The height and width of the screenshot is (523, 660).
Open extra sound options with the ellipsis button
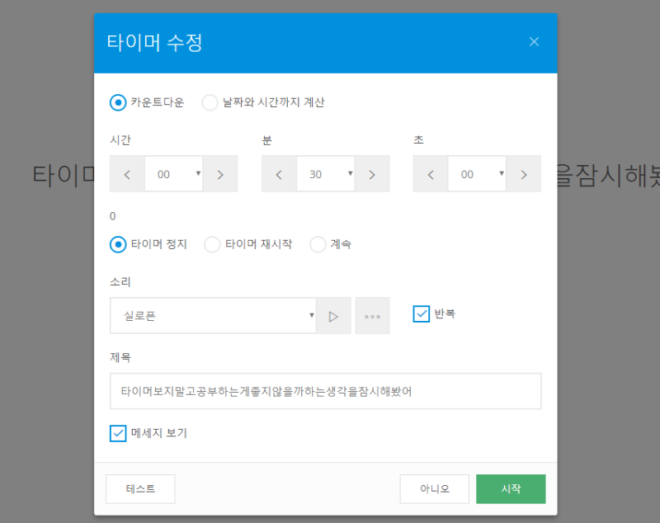tap(372, 315)
